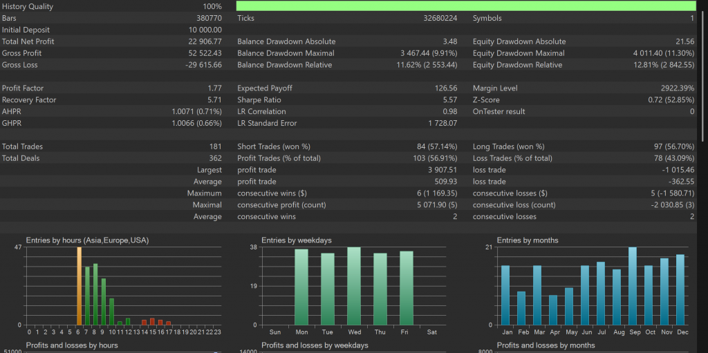Click the green History Quality progress bar

click(x=465, y=6)
